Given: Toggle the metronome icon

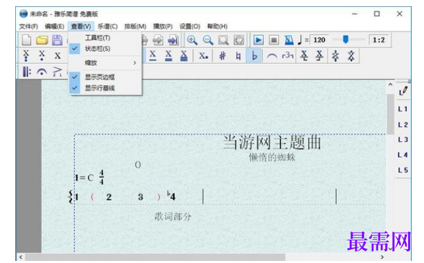Looking at the screenshot, I should pos(289,41).
